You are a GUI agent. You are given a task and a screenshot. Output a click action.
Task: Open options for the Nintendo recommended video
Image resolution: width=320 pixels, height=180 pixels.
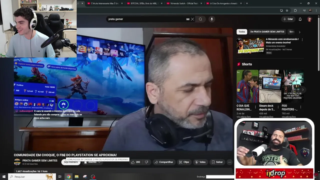[302, 39]
